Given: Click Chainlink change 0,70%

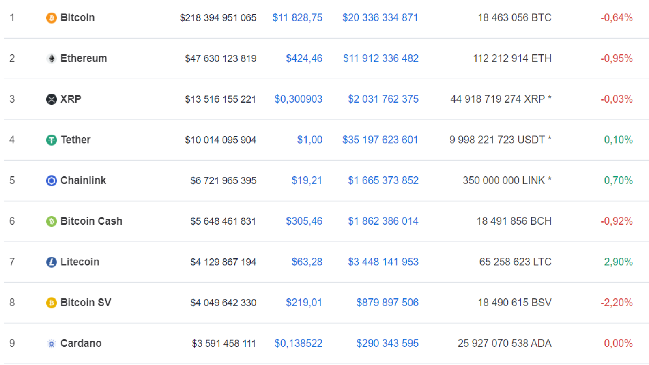Looking at the screenshot, I should (619, 180).
